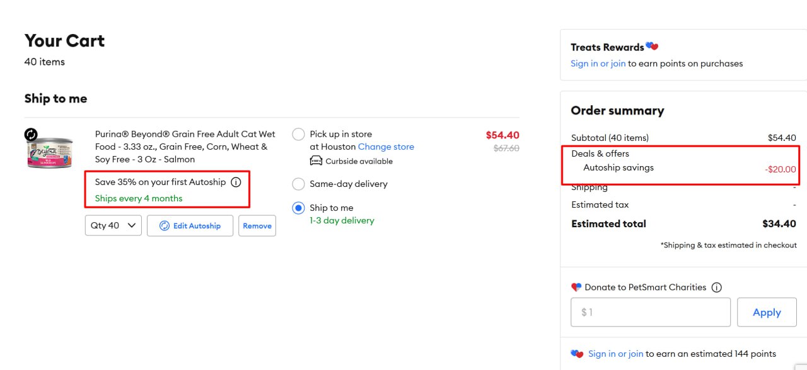This screenshot has height=370, width=807.
Task: Click the curbside car icon
Action: 316,161
